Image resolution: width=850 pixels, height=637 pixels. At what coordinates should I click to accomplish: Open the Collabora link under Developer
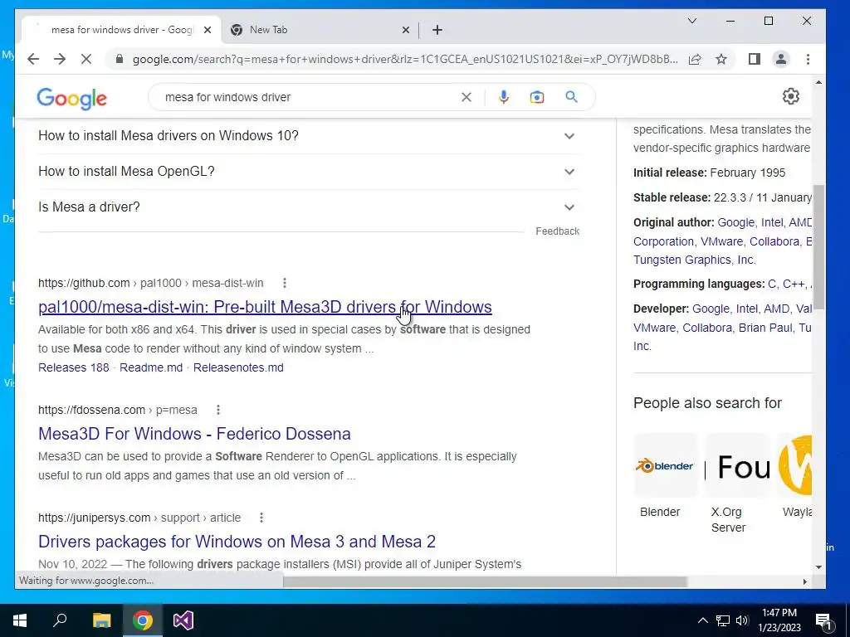(707, 328)
